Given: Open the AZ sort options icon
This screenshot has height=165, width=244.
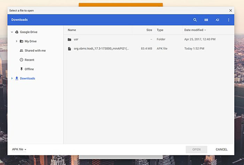Looking at the screenshot, I should click(x=218, y=20).
